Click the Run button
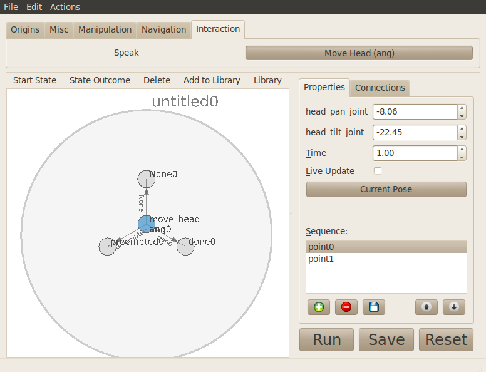The image size is (486, 372). pyautogui.click(x=326, y=339)
